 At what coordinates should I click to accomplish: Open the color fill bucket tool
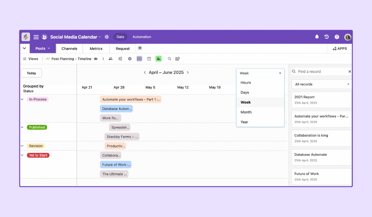[x=158, y=59]
